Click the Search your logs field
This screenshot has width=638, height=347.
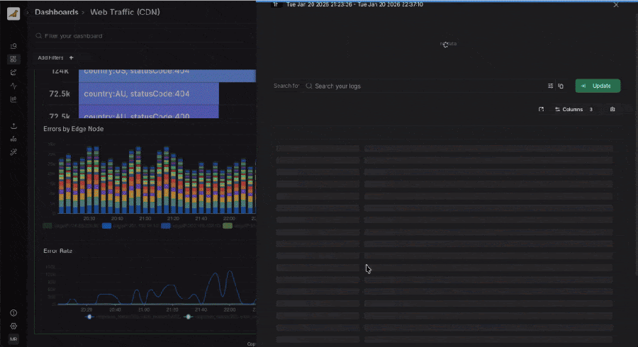425,86
